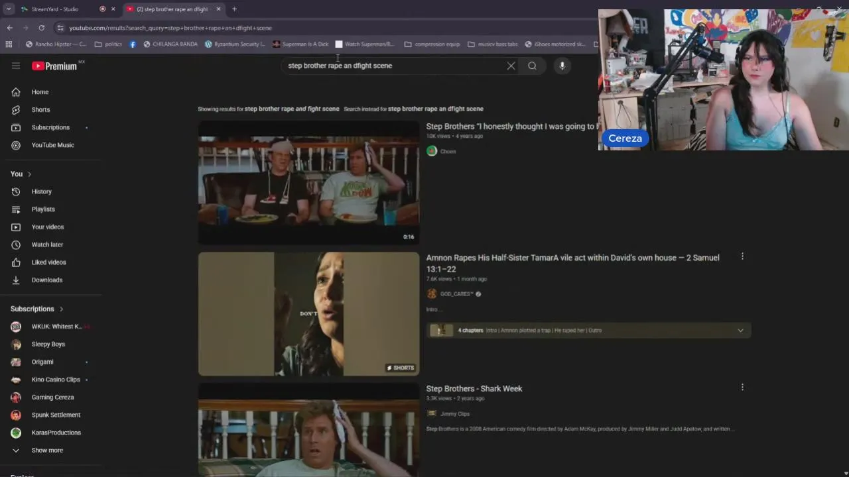This screenshot has height=477, width=849.
Task: Click the browser address bar URL
Action: pyautogui.click(x=170, y=28)
